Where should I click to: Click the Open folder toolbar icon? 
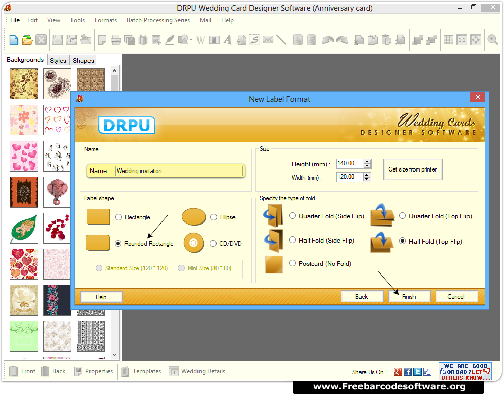[x=27, y=40]
